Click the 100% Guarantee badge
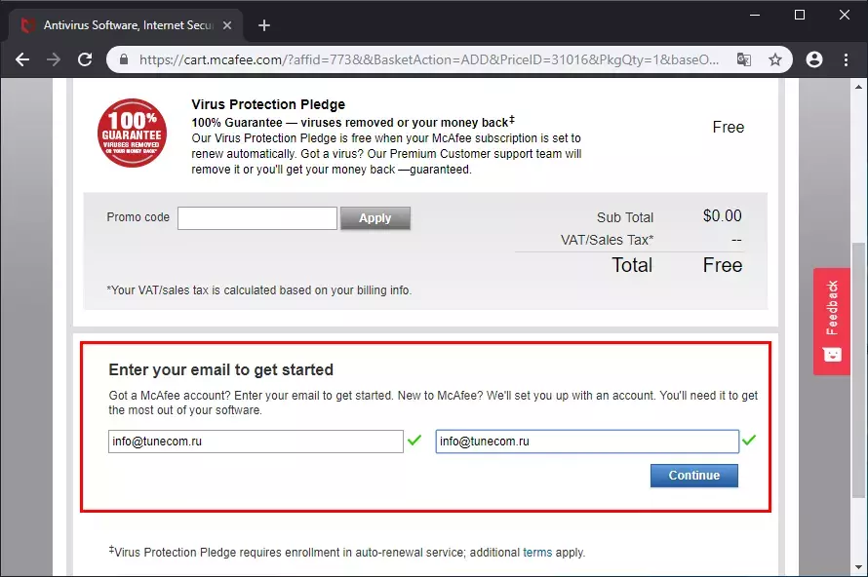The width and height of the screenshot is (868, 577). click(132, 133)
